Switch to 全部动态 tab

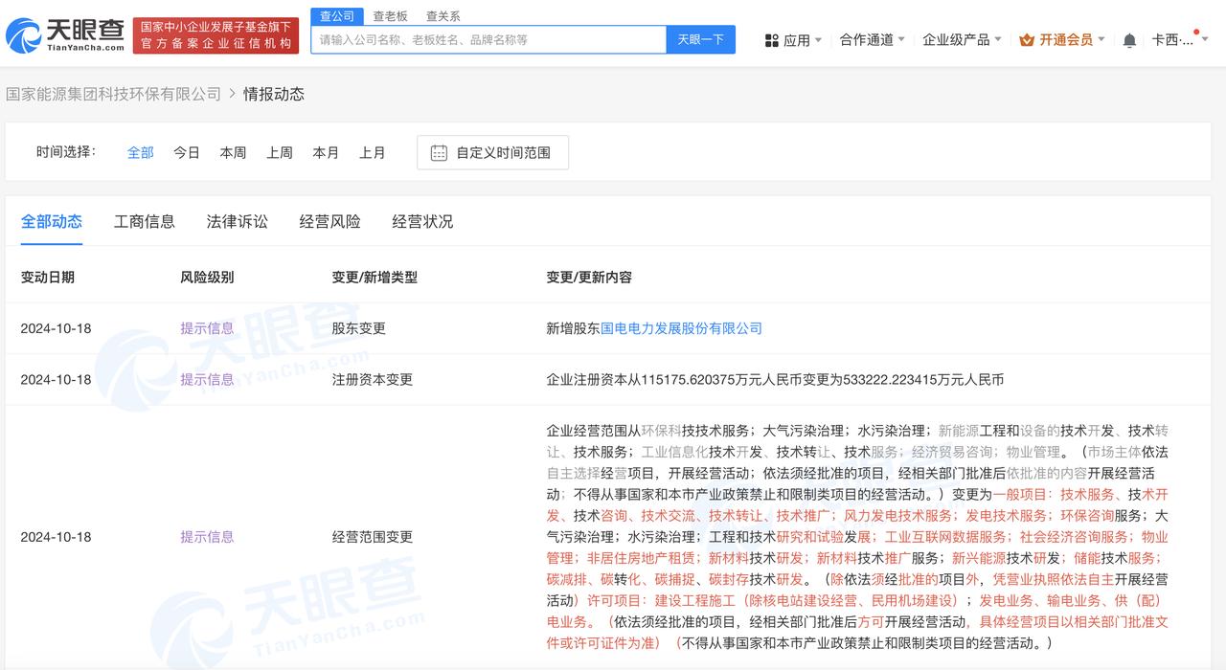[52, 222]
